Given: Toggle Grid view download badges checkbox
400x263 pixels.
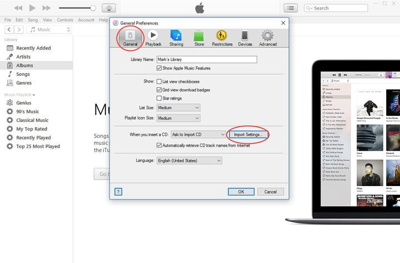Looking at the screenshot, I should pos(159,90).
